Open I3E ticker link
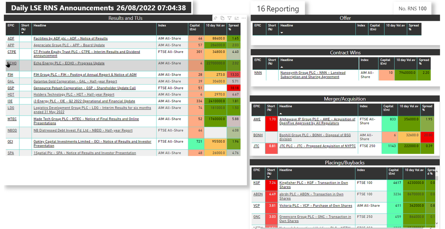Screen dimensions: 445x229 point(10,101)
